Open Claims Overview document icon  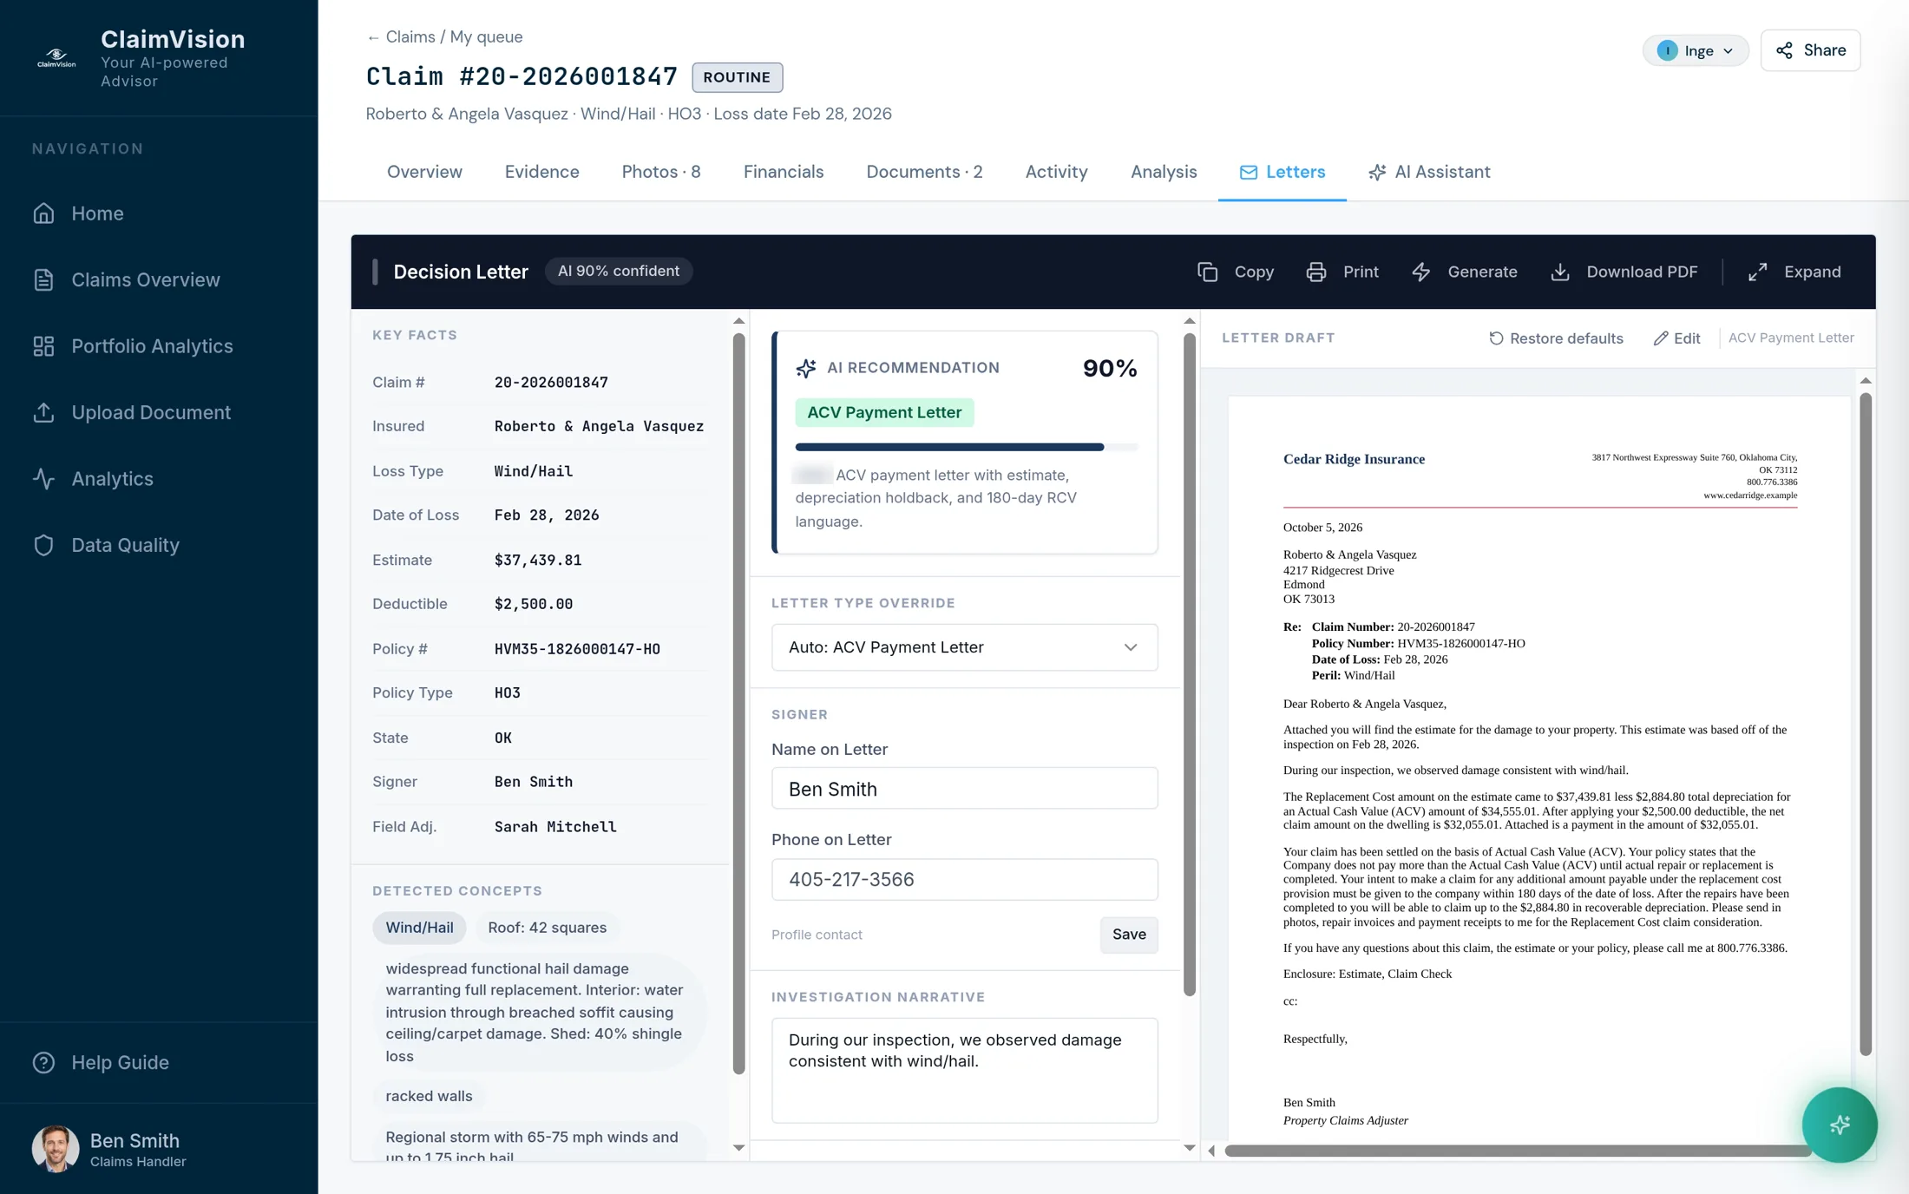coord(43,279)
